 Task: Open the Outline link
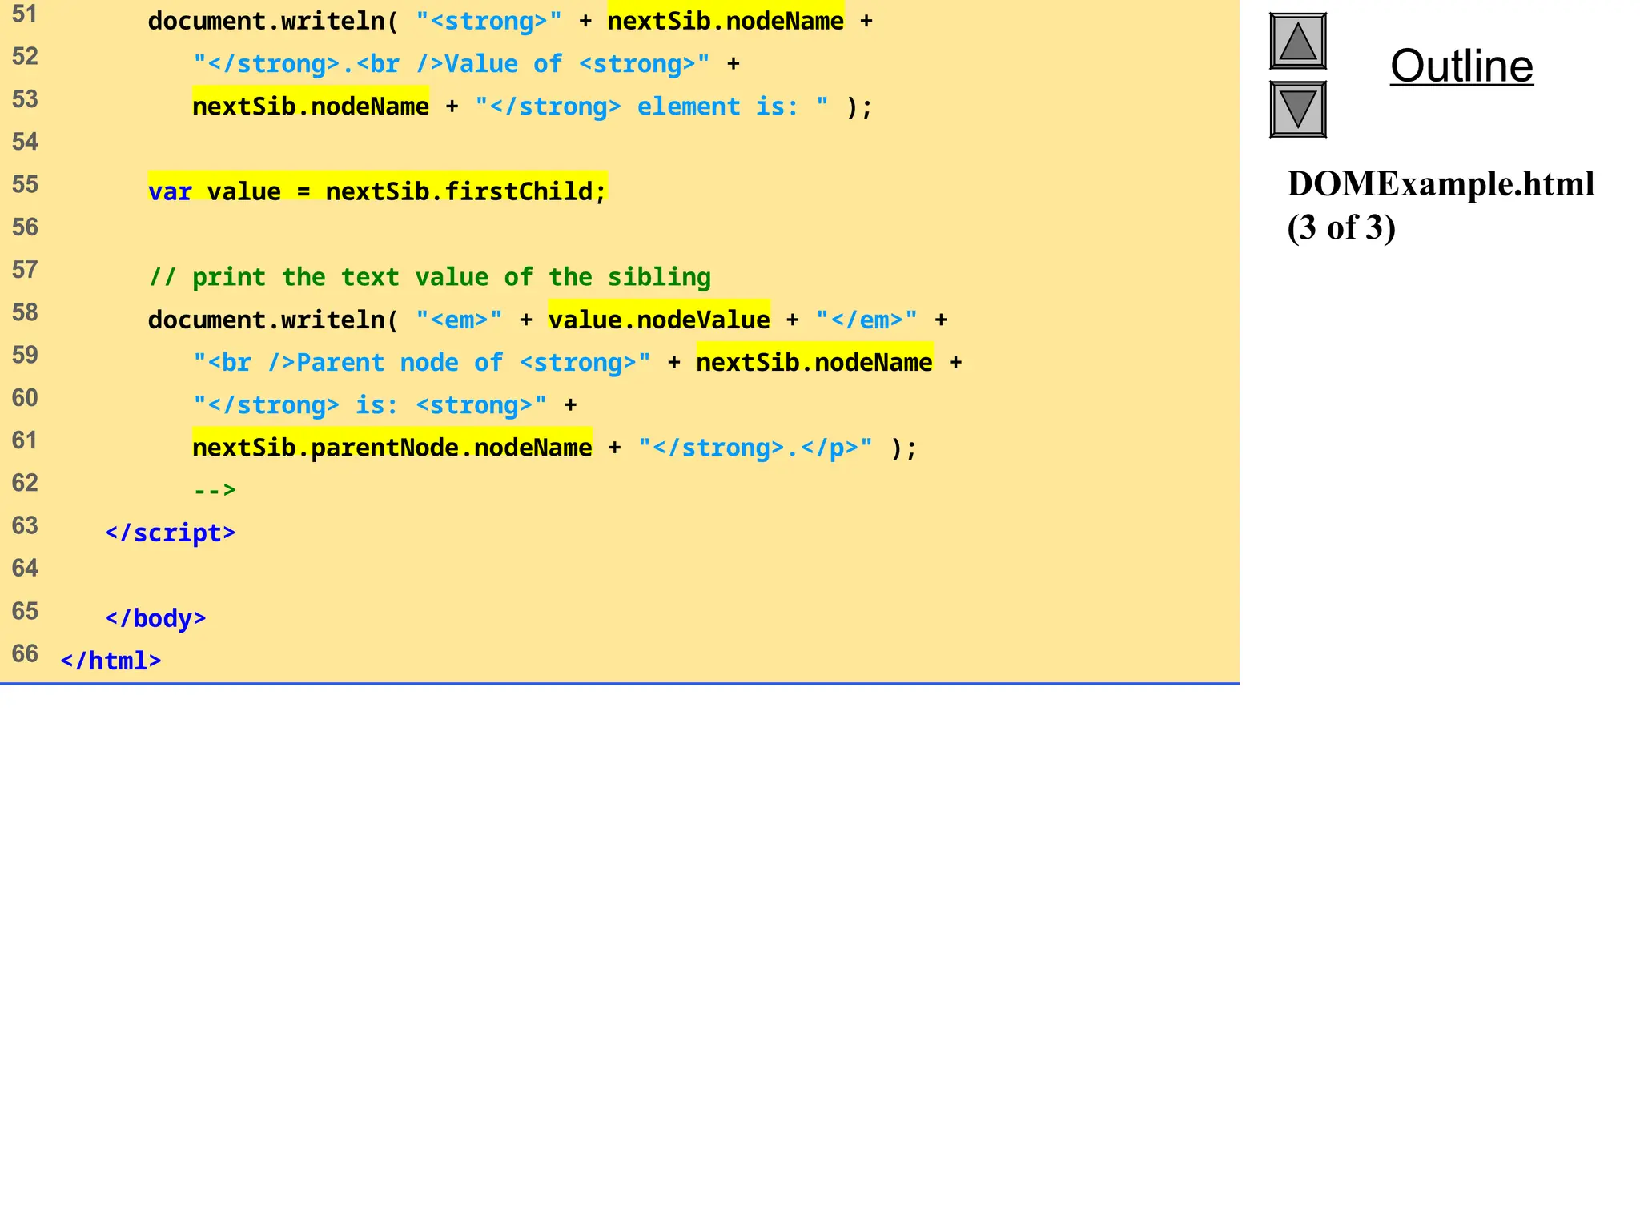click(x=1461, y=66)
